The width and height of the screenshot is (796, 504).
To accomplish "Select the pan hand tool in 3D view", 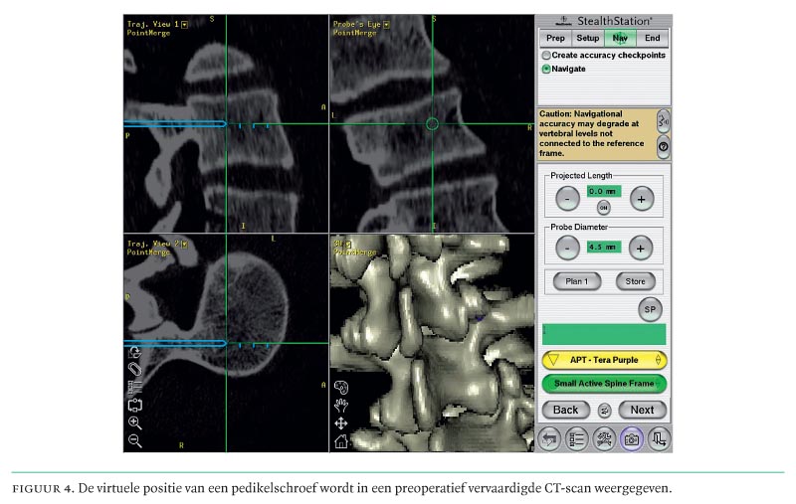I will [340, 405].
